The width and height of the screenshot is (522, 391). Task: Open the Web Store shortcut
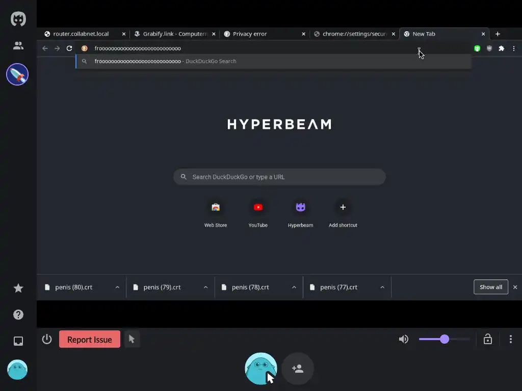pyautogui.click(x=216, y=213)
